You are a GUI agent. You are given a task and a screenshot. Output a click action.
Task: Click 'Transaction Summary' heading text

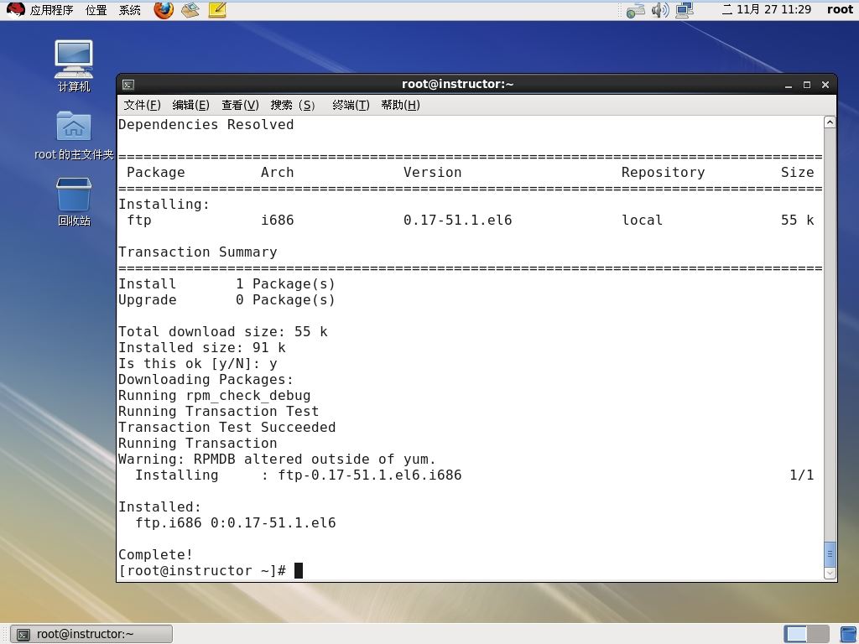coord(198,252)
